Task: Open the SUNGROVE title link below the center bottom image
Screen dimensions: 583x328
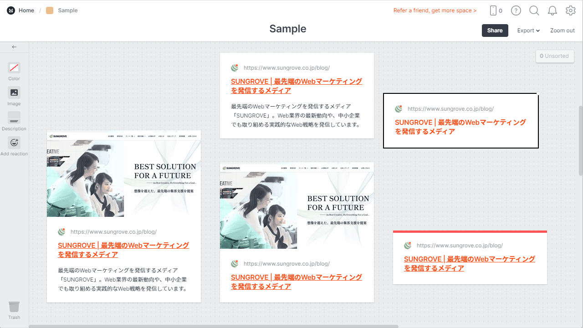Action: coord(297,282)
